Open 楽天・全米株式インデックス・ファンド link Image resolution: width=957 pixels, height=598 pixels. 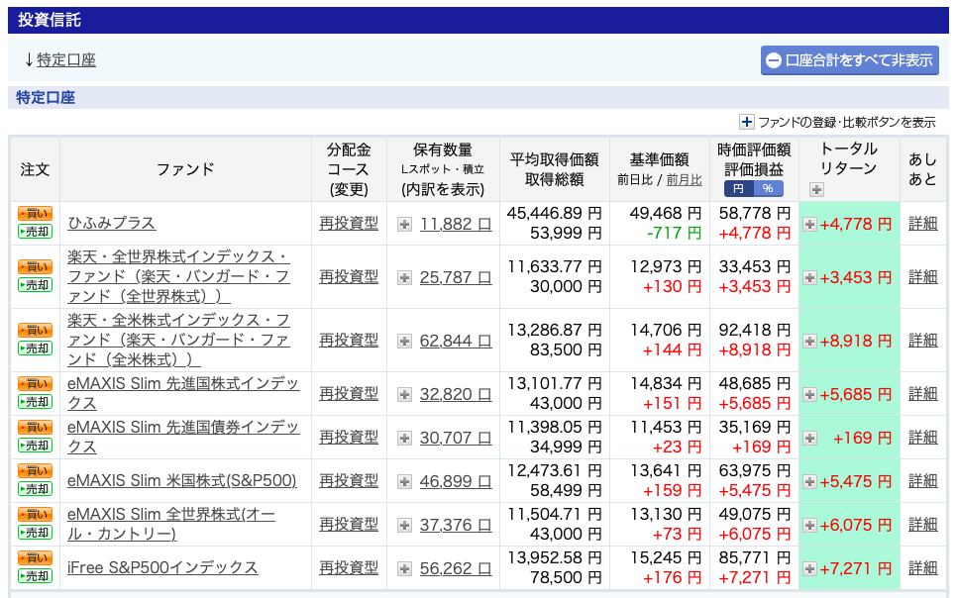click(x=178, y=340)
